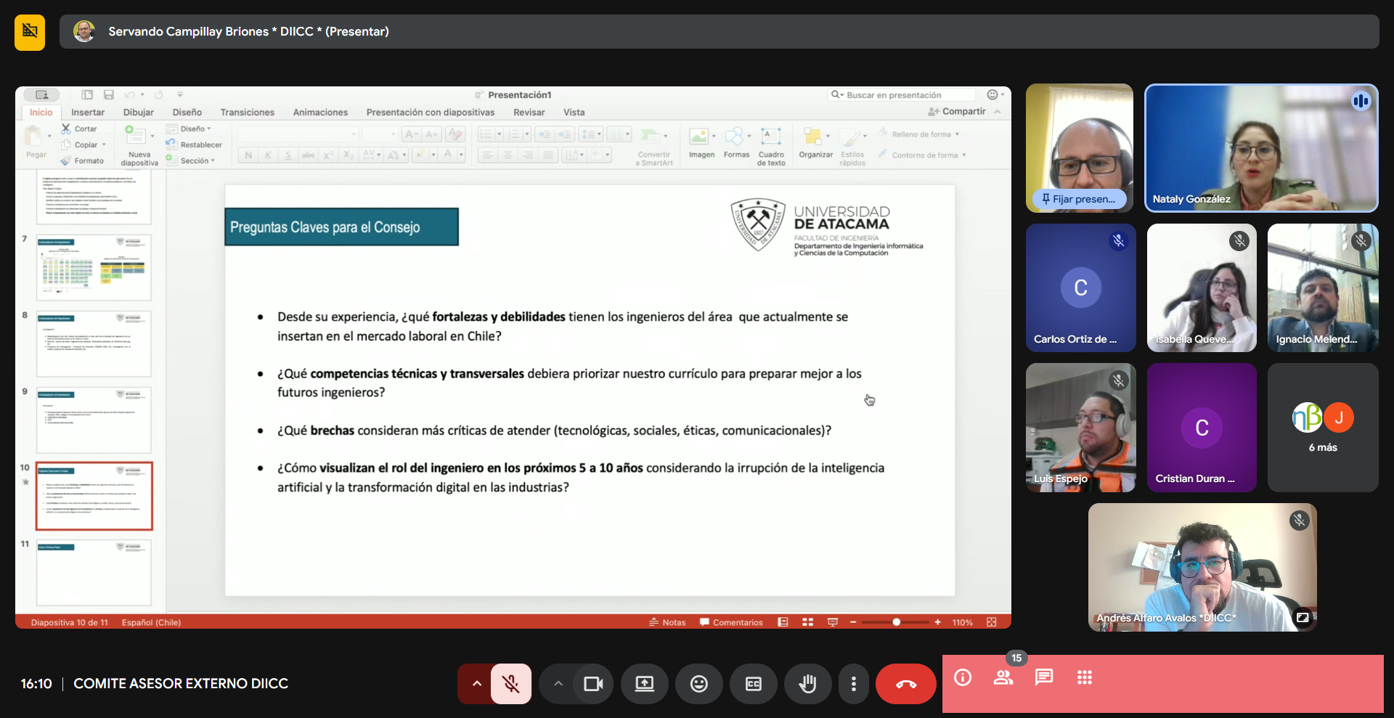Raise your hand in the meeting

807,684
